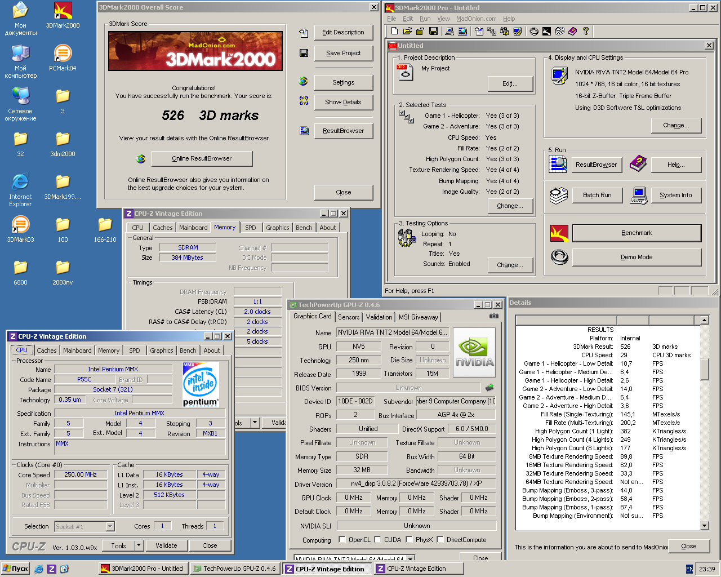Enable the OpenCL checkbox in GPU-Z
The height and width of the screenshot is (577, 721).
point(342,540)
